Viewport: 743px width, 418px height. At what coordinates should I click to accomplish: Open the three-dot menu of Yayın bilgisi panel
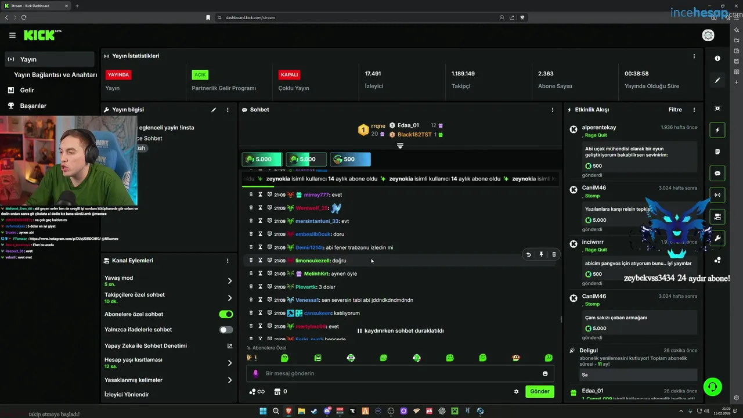228,110
